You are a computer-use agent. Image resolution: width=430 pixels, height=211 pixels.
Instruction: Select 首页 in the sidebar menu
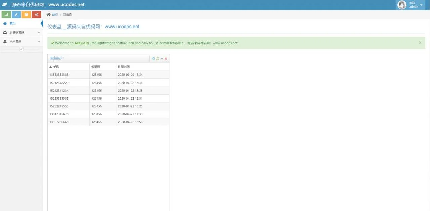[12, 23]
